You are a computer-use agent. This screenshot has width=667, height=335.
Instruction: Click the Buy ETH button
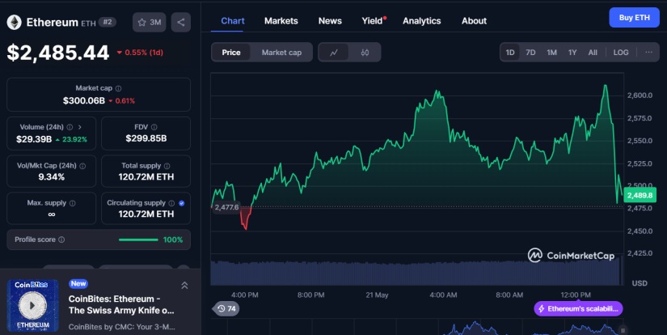pyautogui.click(x=634, y=18)
